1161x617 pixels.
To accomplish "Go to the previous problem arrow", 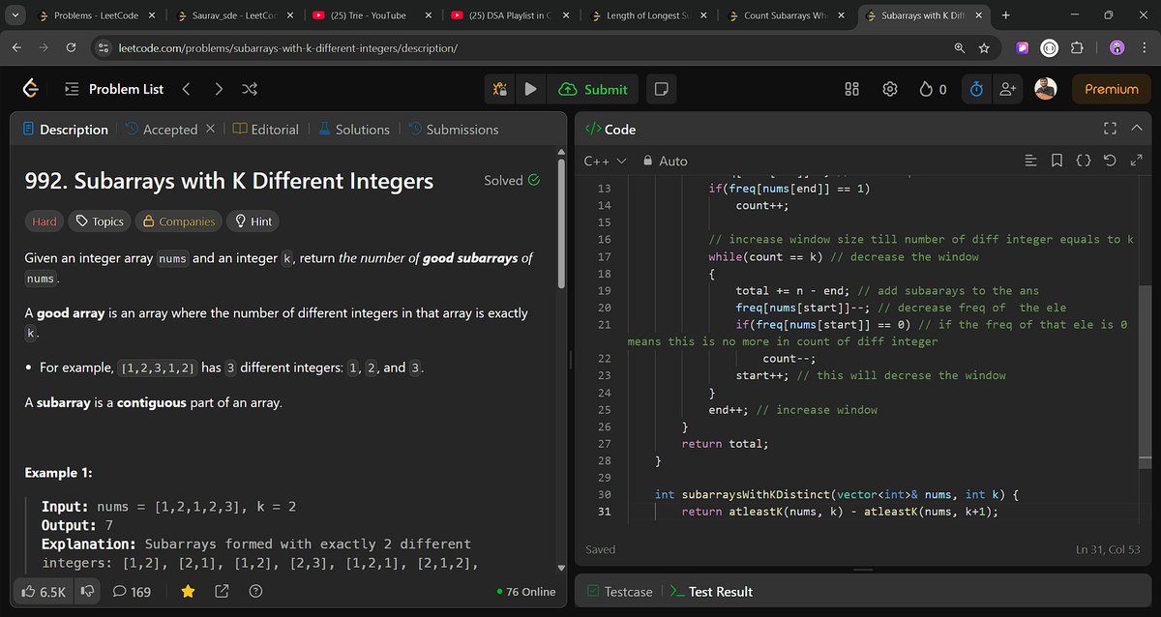I will click(186, 89).
